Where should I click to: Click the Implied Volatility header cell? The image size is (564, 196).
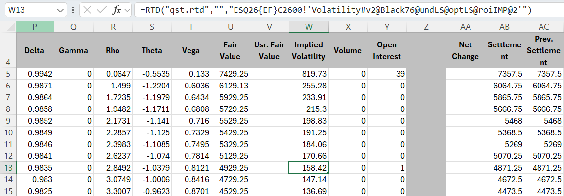(308, 51)
